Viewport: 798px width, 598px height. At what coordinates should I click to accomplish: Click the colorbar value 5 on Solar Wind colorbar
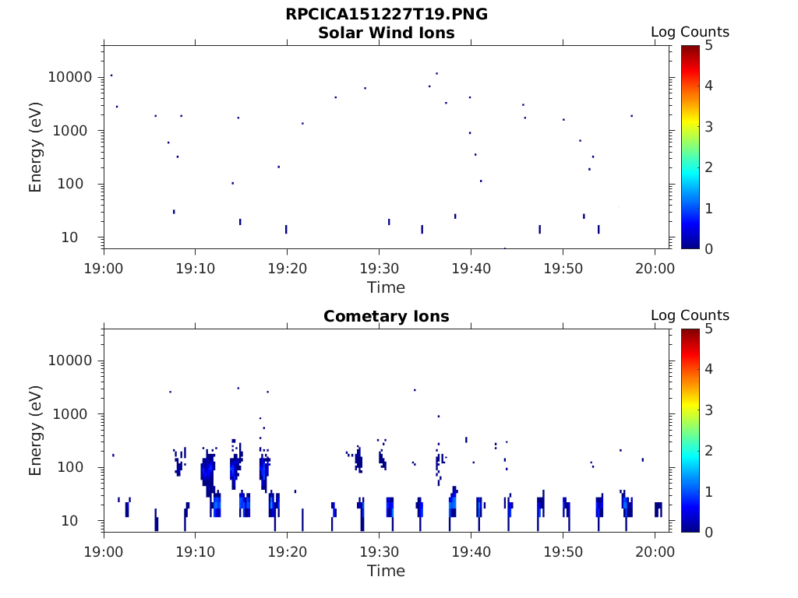(x=708, y=46)
